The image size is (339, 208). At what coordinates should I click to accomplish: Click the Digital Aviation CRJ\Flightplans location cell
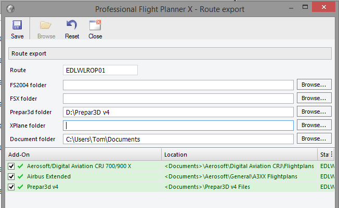point(239,166)
